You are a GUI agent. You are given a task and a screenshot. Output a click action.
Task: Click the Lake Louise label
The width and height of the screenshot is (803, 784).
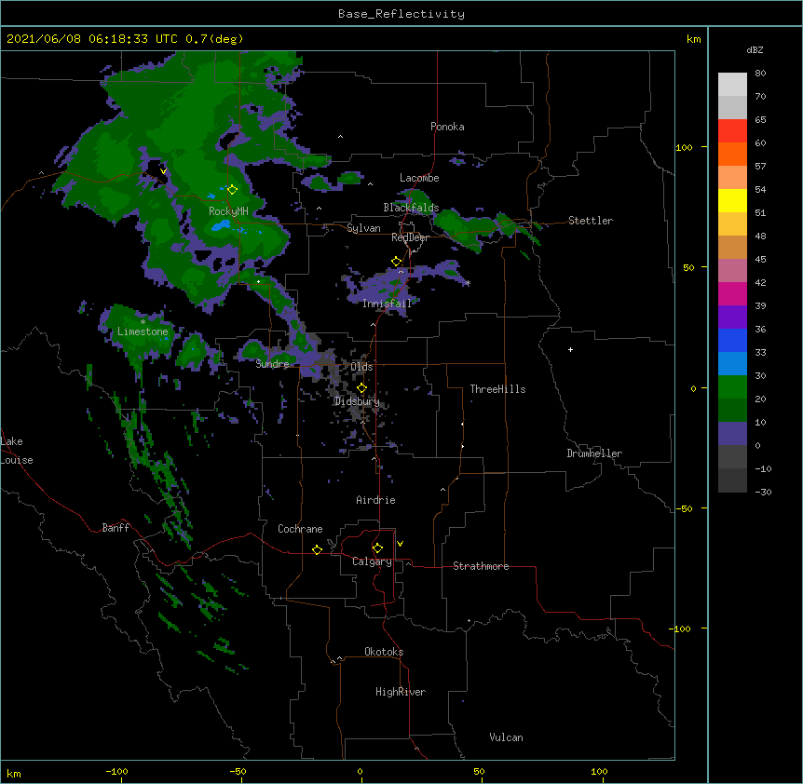tap(16, 451)
